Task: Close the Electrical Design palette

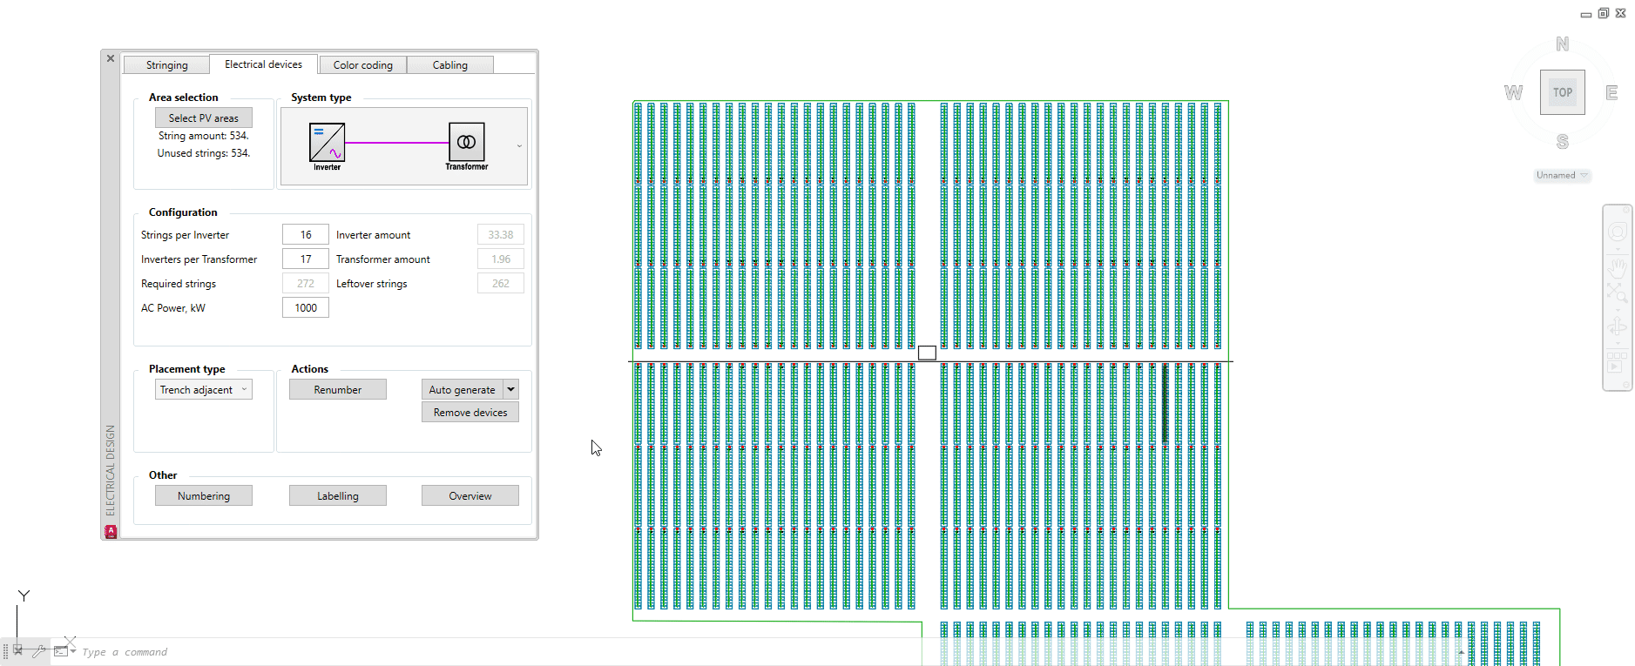Action: [111, 58]
